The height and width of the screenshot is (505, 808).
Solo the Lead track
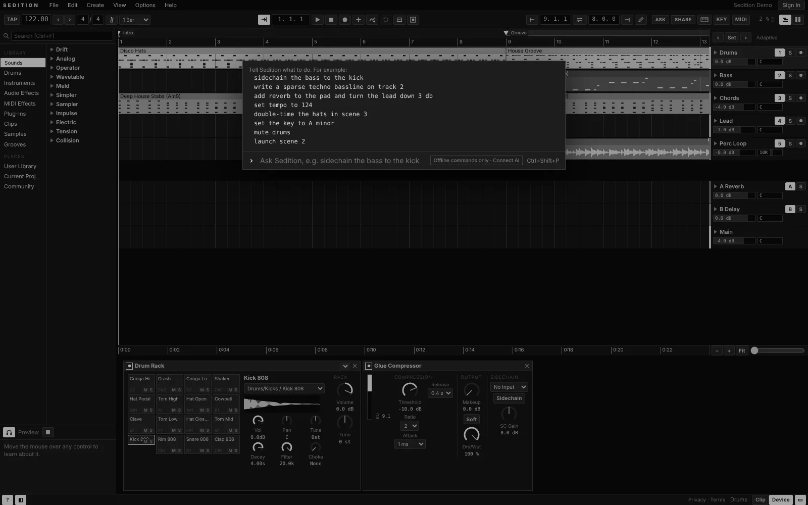790,121
